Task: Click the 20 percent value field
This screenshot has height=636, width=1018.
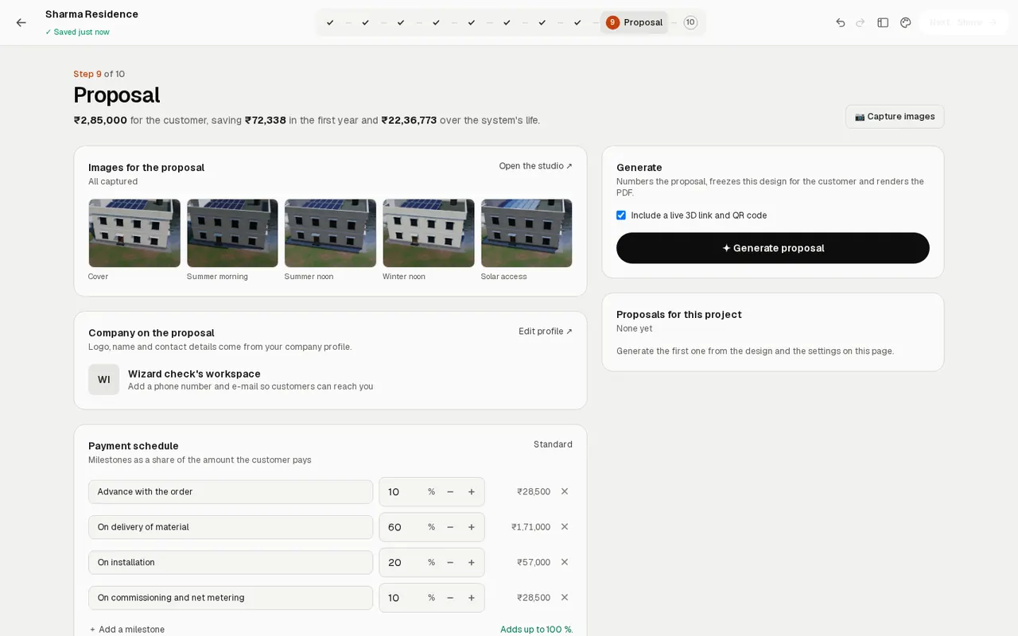Action: 403,562
